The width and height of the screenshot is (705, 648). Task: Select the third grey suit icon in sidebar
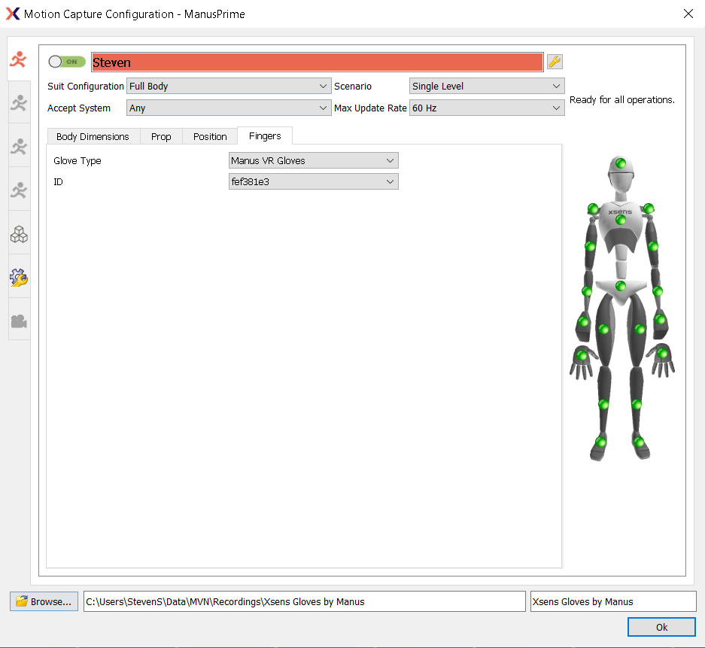click(x=19, y=147)
